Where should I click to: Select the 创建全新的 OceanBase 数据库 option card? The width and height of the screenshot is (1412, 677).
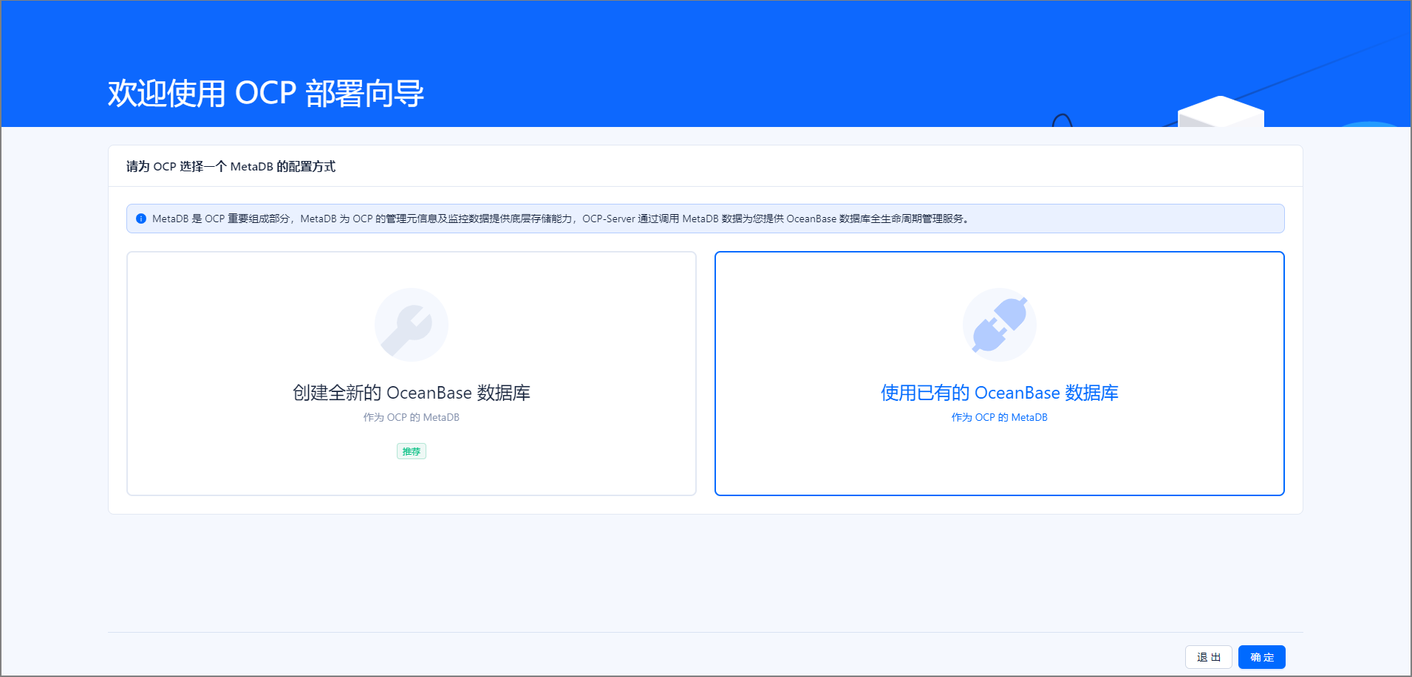click(x=411, y=373)
